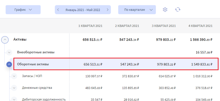The width and height of the screenshot is (220, 101).
Task: Collapse the Оборотные активы row
Action: (9, 64)
